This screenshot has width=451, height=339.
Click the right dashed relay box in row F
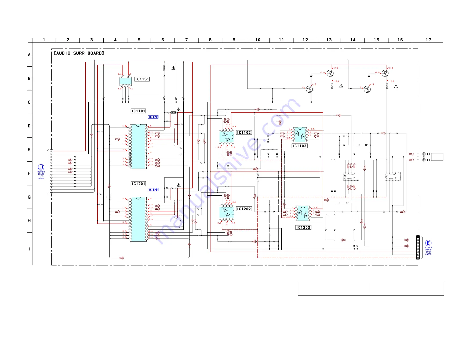393,176
